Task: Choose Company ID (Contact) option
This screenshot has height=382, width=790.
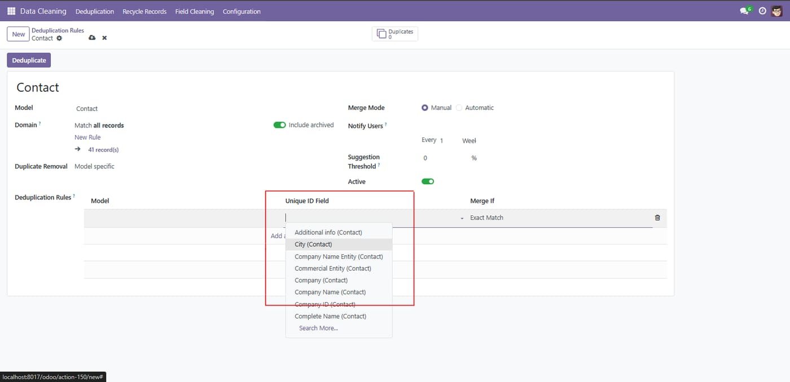Action: tap(339, 304)
